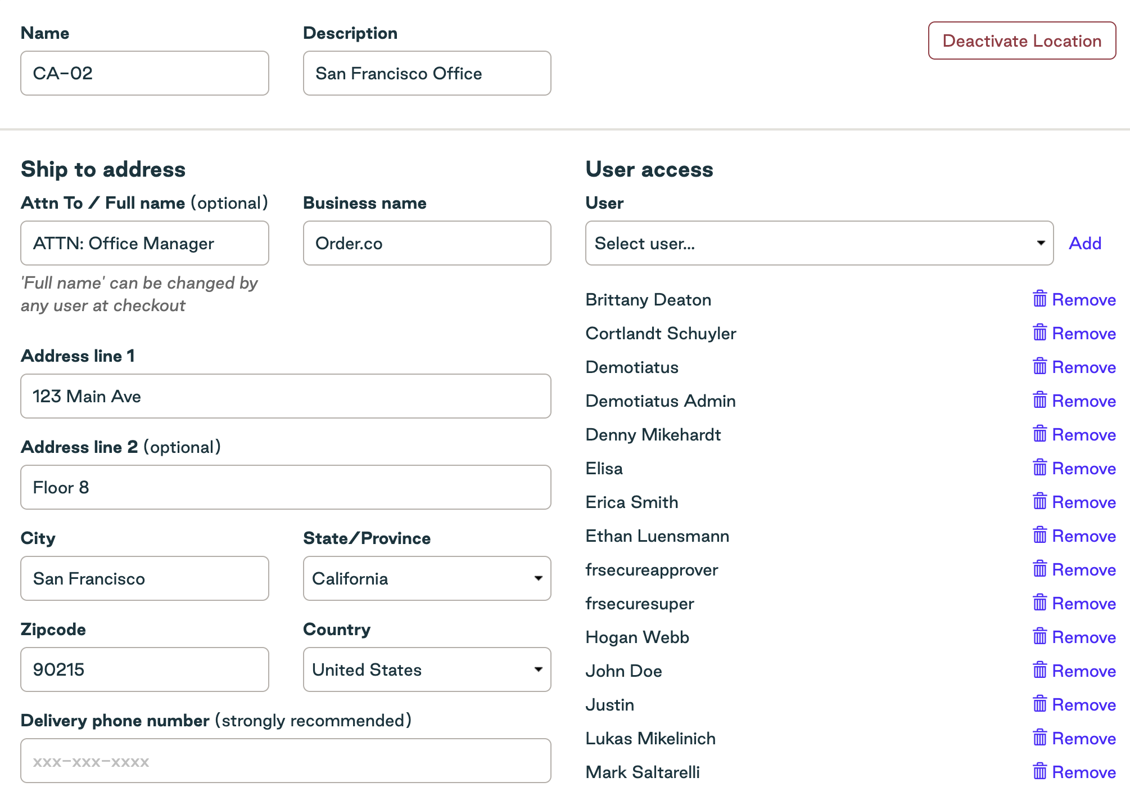Viewport: 1130px width, 791px height.
Task: Click Address line 1 field 123 Main Ave
Action: pyautogui.click(x=286, y=396)
